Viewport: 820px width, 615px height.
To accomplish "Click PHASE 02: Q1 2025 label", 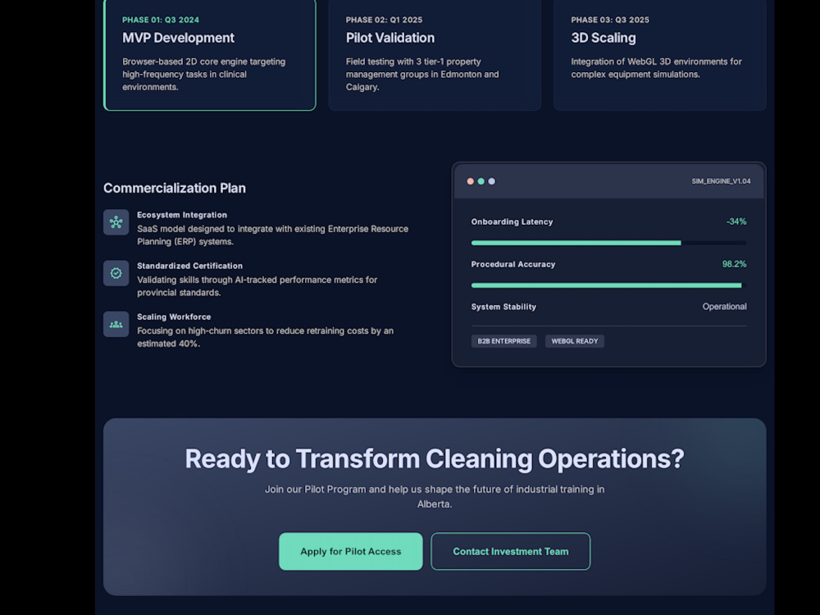I will (384, 20).
